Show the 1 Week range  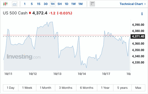coord(27,88)
